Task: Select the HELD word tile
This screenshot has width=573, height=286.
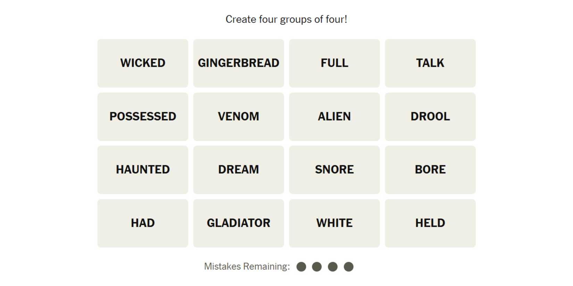Action: pyautogui.click(x=430, y=223)
